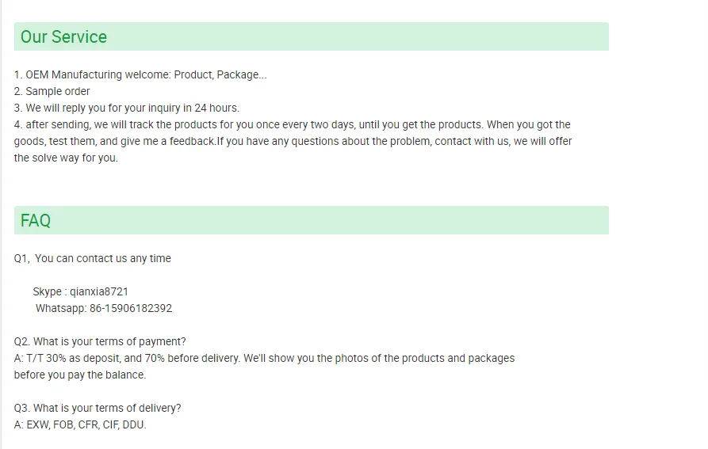This screenshot has height=449, width=708.
Task: Click the 'T/T 30% as deposit' answer
Action: pyautogui.click(x=264, y=359)
